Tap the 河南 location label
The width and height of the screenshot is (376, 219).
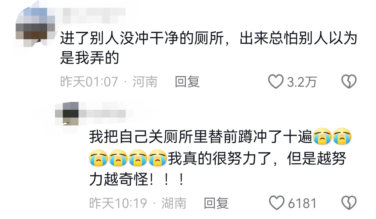coord(145,82)
